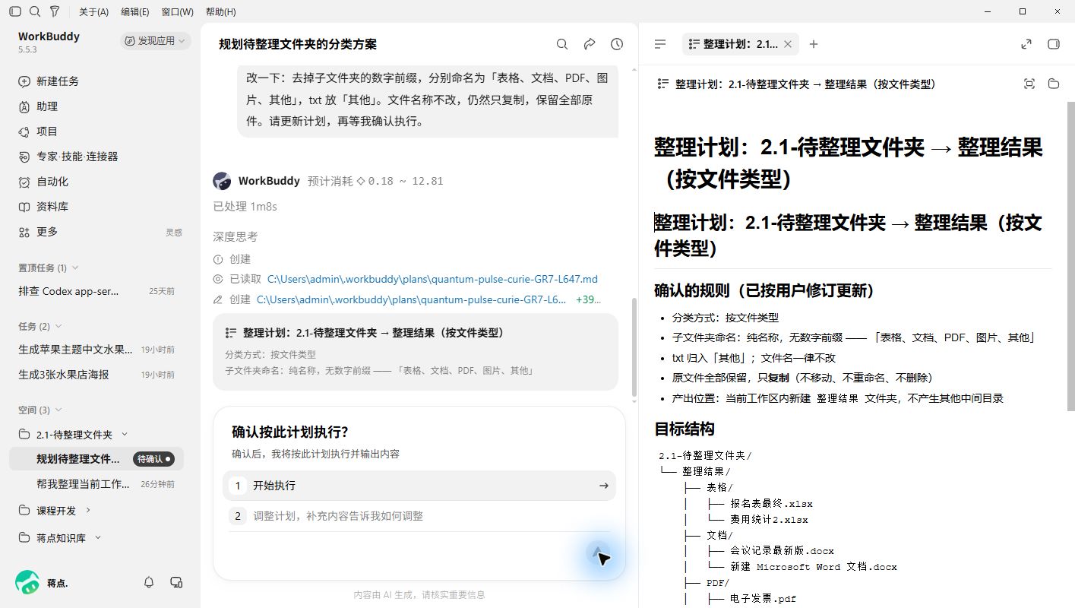The height and width of the screenshot is (608, 1075).
Task: Open the 整理计划 plan summary card in chat
Action: coord(416,352)
